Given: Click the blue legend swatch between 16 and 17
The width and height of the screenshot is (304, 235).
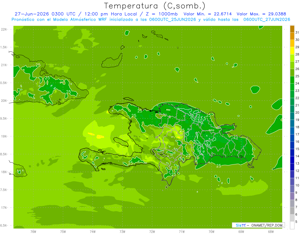Looking at the screenshot, I should (292, 138).
